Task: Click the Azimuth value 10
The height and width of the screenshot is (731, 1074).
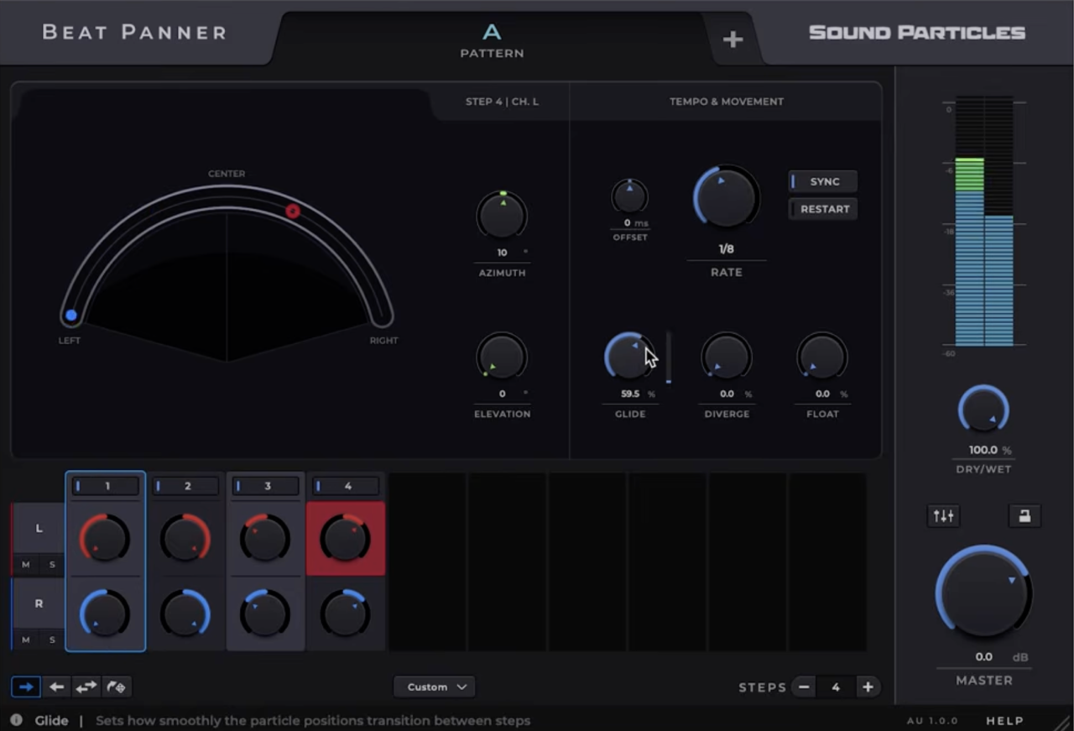Action: coord(502,253)
